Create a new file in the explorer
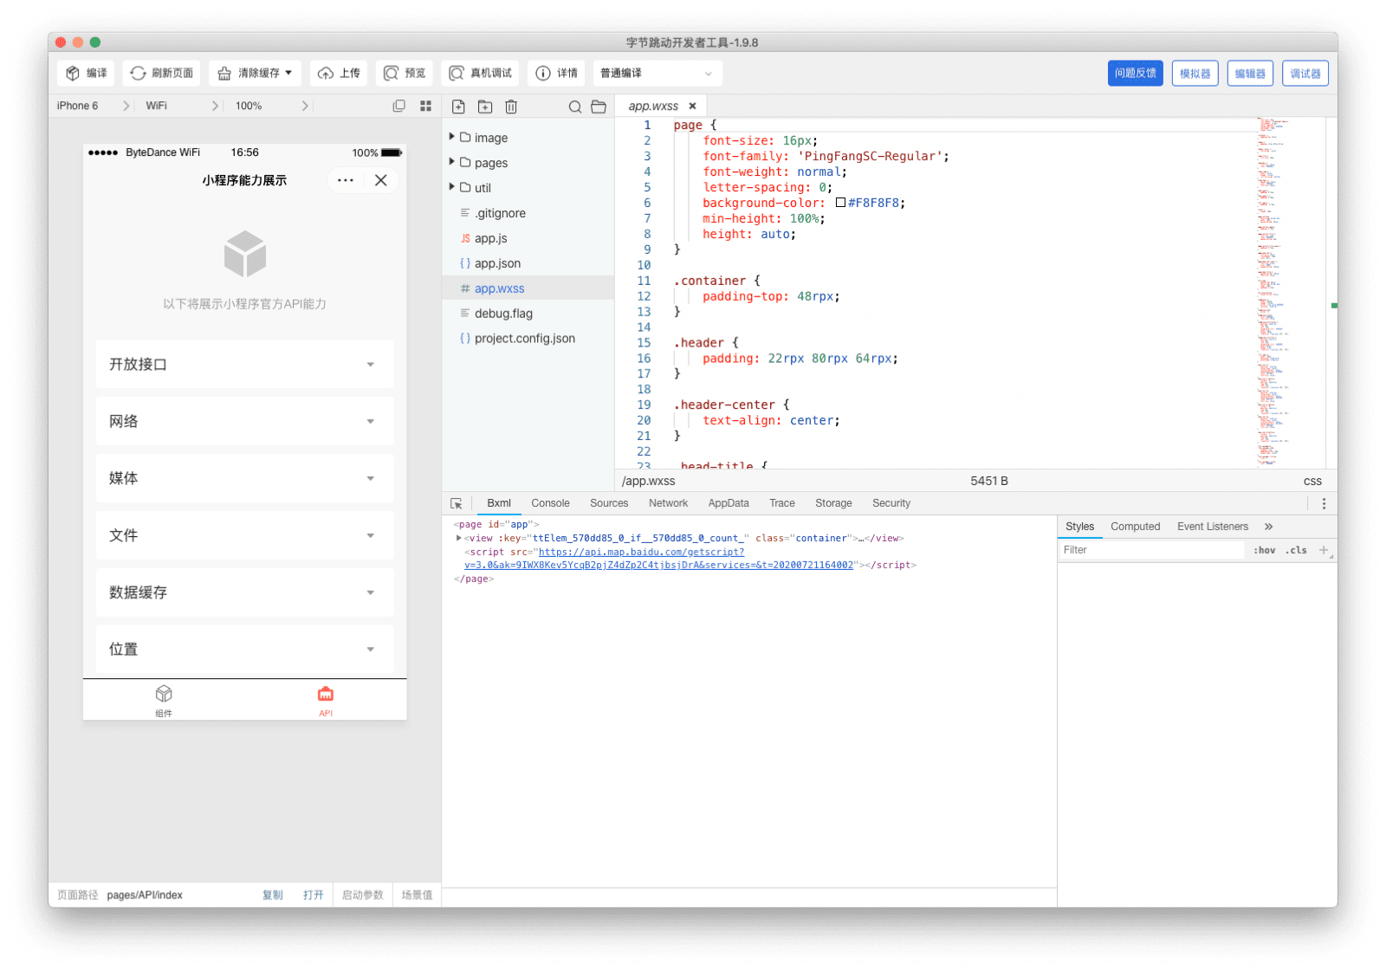Viewport: 1386px width, 971px height. (458, 106)
